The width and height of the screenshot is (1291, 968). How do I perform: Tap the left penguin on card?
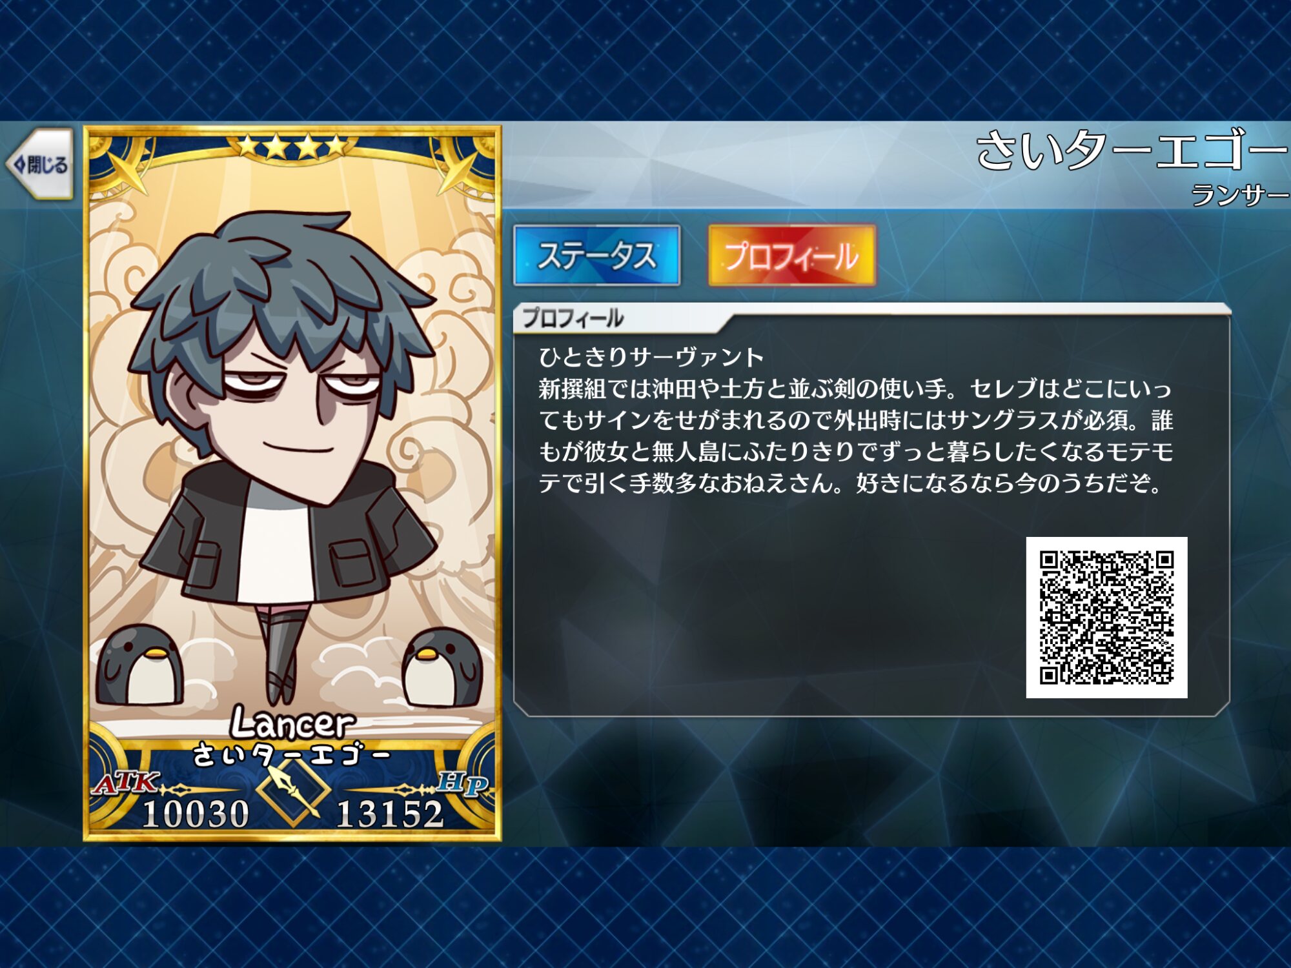click(x=140, y=665)
